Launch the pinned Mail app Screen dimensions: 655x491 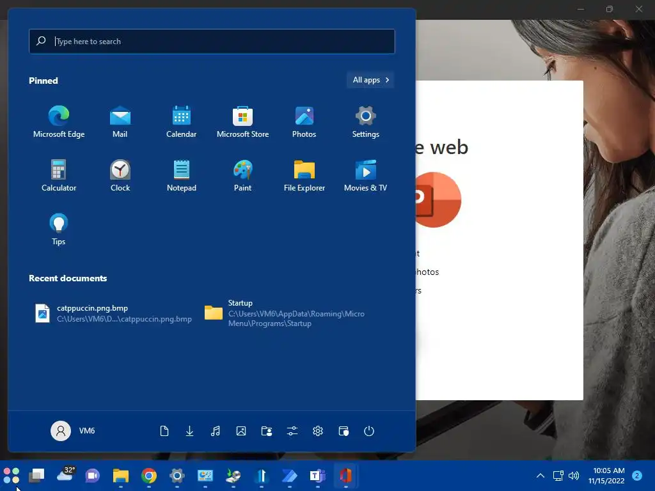(x=120, y=121)
